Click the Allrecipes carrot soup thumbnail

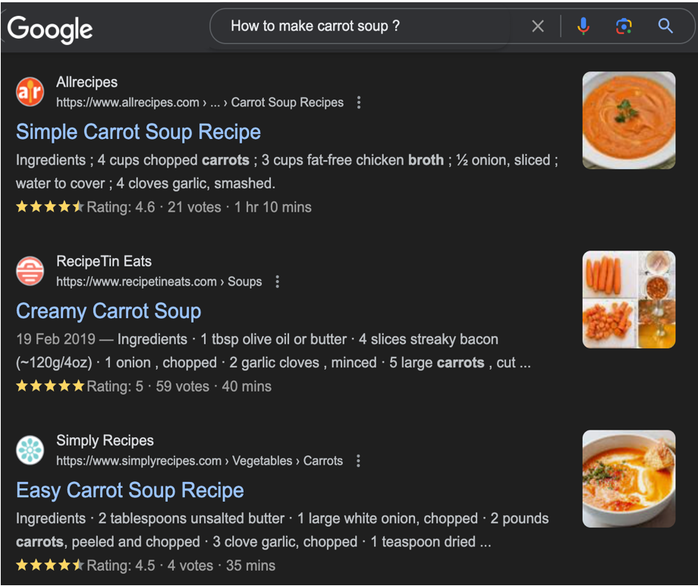click(628, 120)
